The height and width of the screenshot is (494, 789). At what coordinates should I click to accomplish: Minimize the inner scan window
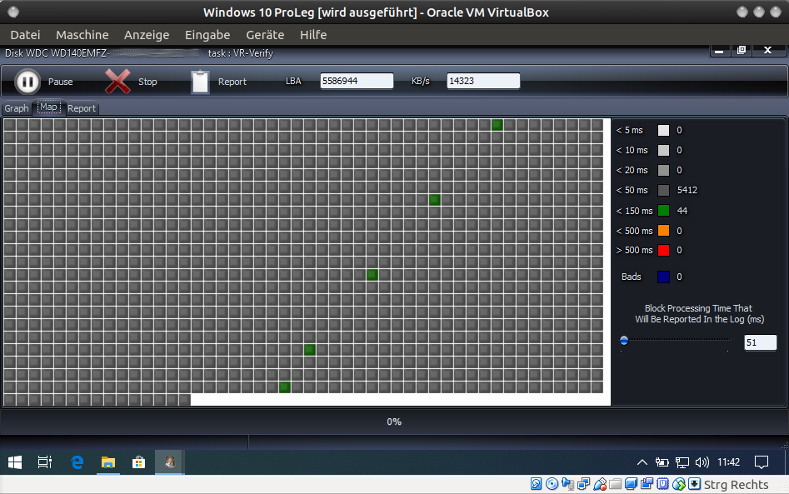[x=719, y=50]
